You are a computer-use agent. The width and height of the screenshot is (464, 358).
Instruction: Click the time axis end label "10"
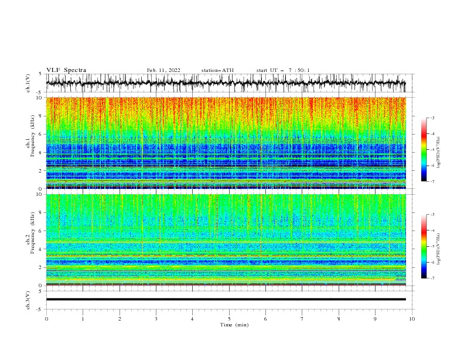pos(412,319)
